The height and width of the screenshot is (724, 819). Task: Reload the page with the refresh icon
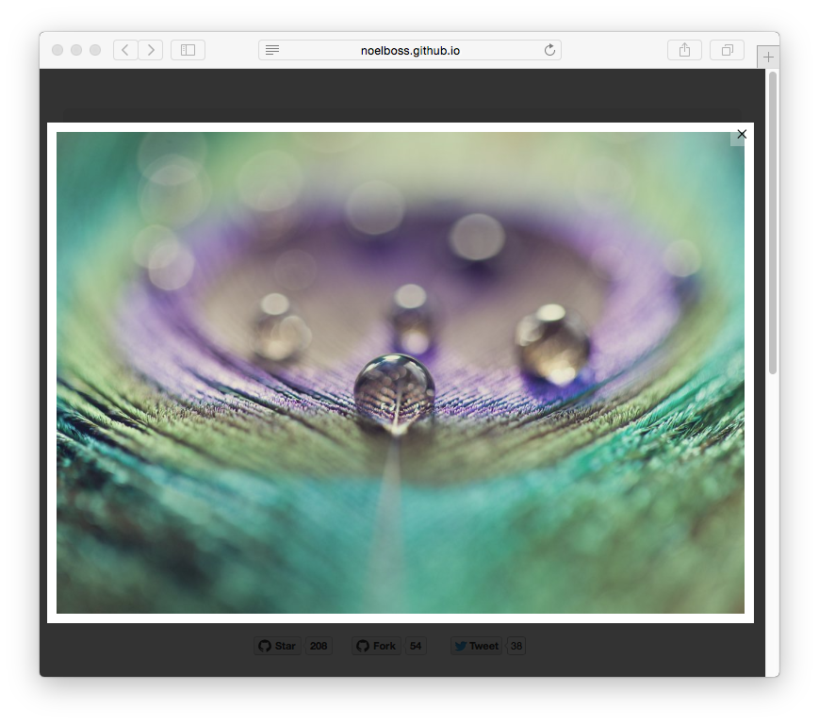[549, 50]
